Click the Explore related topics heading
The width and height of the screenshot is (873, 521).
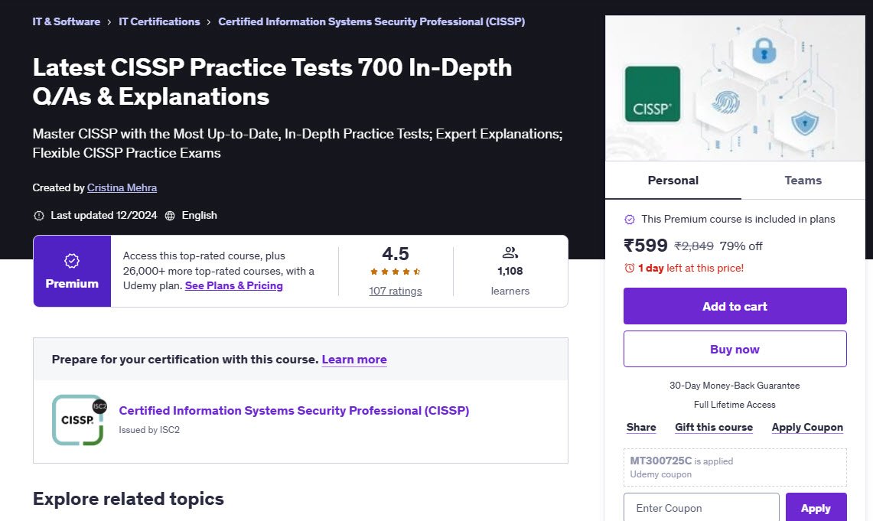coord(129,499)
